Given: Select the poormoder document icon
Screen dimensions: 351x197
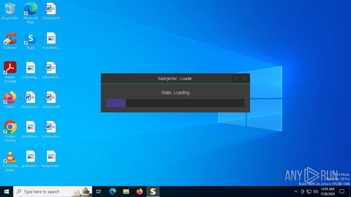Looking at the screenshot, I should pyautogui.click(x=51, y=130).
